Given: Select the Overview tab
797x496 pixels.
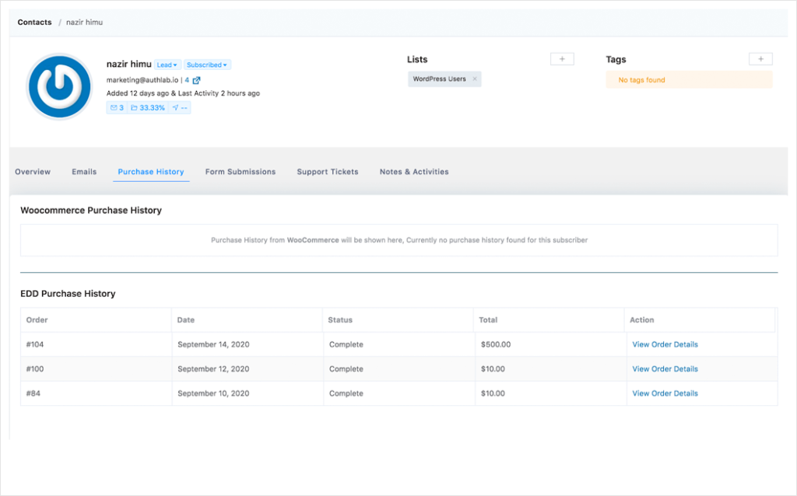Looking at the screenshot, I should click(x=33, y=172).
